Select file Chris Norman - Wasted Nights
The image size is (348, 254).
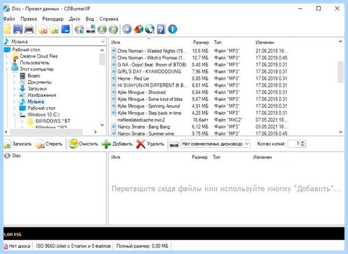click(152, 51)
